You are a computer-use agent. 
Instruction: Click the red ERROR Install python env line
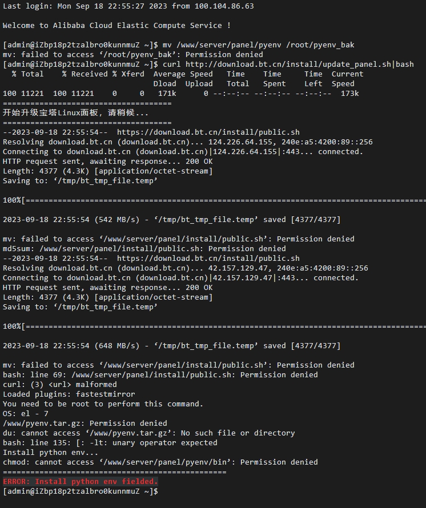[x=81, y=481]
